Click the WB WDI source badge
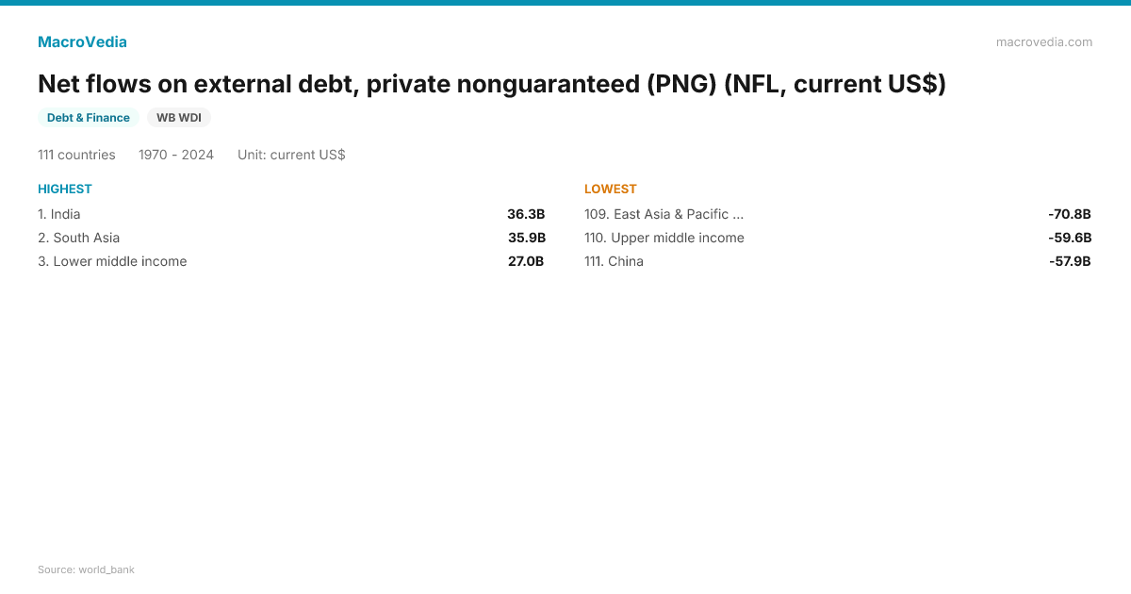The width and height of the screenshot is (1131, 594). point(178,118)
